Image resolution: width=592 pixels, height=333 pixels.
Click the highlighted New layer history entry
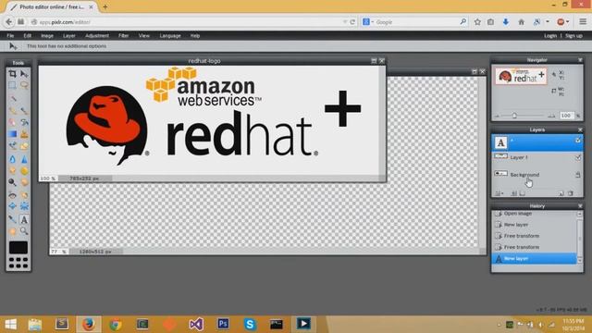coord(535,259)
